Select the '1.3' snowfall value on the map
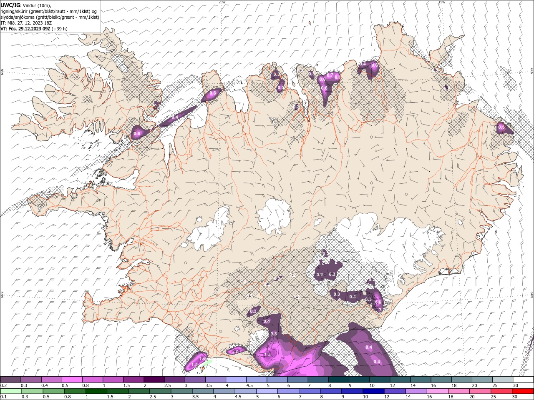This screenshot has width=534, height=400. pyautogui.click(x=267, y=354)
